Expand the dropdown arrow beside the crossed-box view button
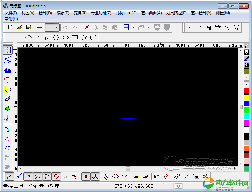Viewport: 252px width, 192px height. tap(57, 27)
